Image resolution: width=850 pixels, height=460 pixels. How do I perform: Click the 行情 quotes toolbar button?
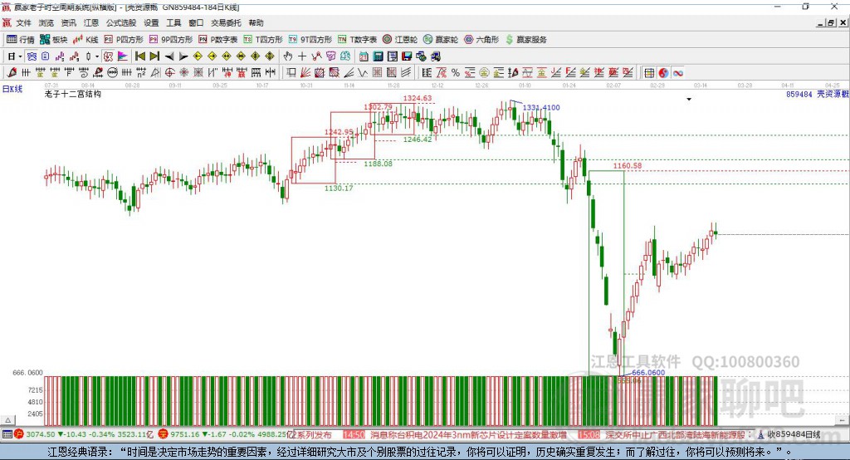pos(20,40)
